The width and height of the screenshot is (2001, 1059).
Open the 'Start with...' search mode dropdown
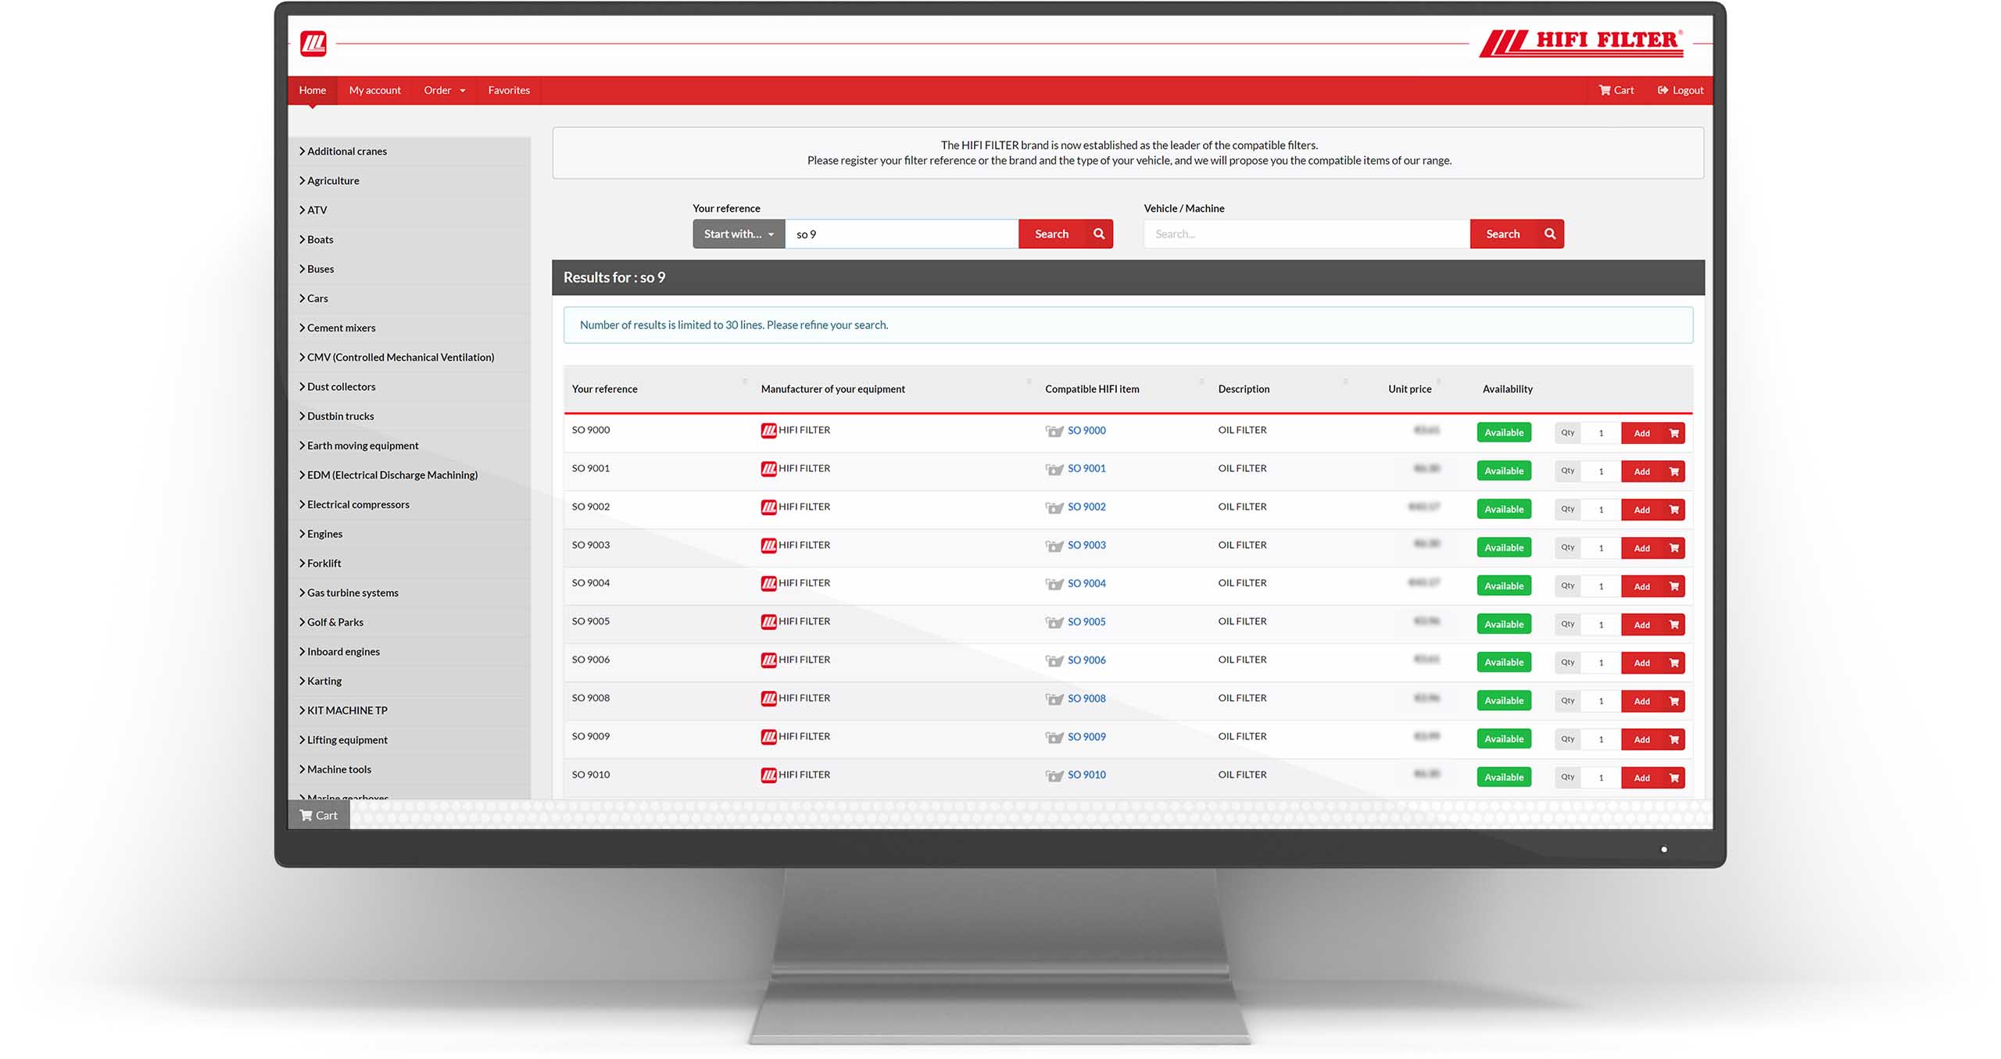coord(738,234)
